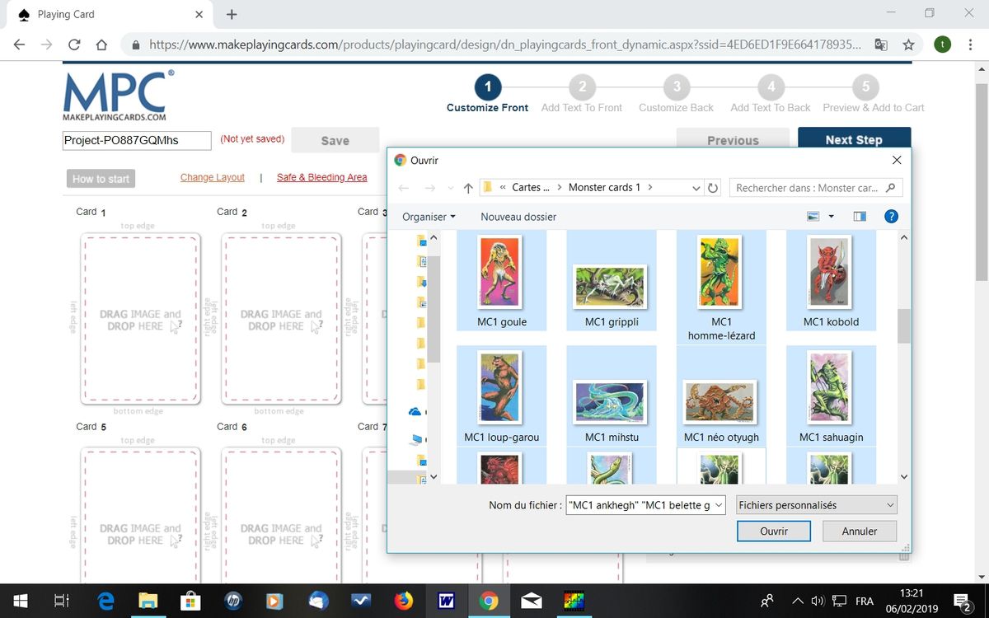Select step 2 Add Text To Front
This screenshot has width=989, height=618.
coord(582,93)
